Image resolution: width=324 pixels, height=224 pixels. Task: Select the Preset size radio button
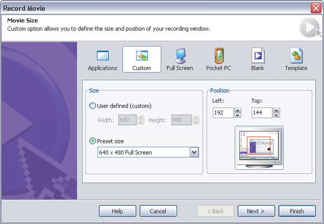pos(93,141)
